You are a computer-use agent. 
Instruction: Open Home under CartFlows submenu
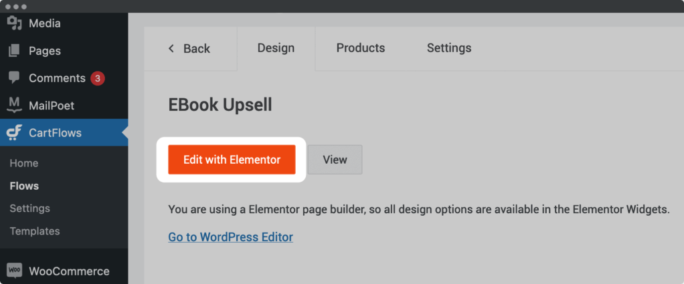[24, 163]
